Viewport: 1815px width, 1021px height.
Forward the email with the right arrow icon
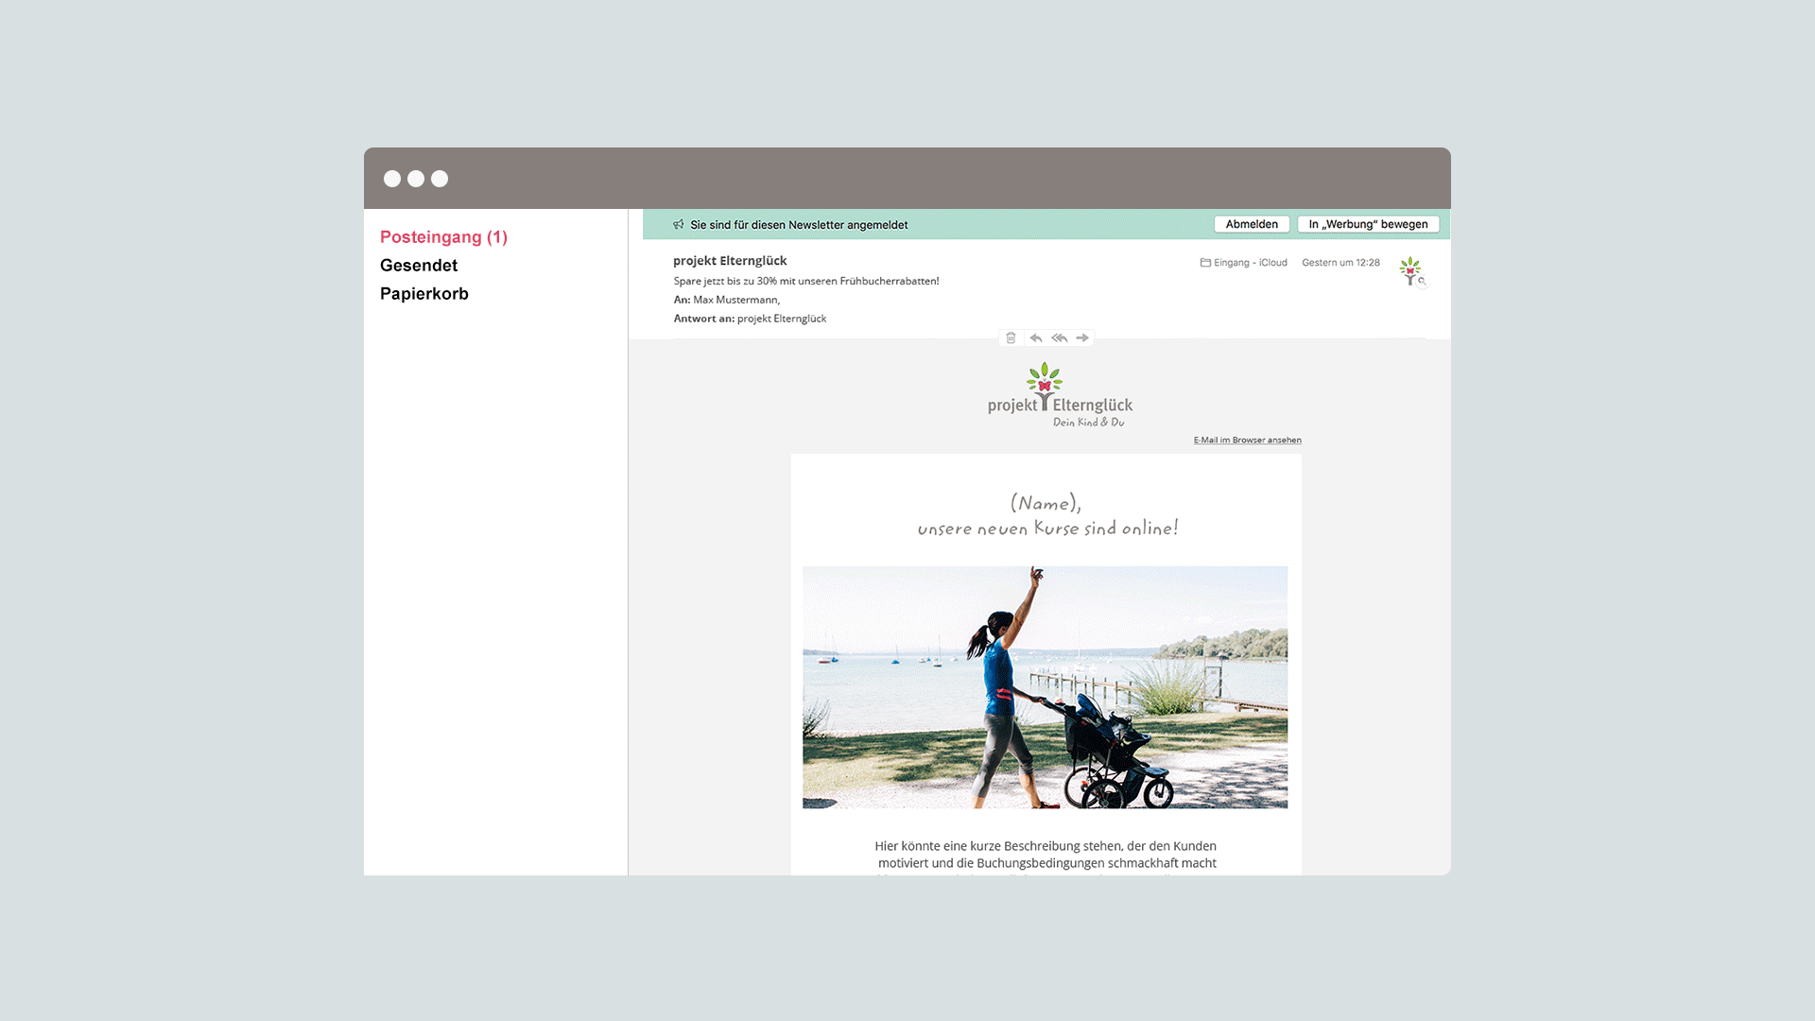(1082, 337)
